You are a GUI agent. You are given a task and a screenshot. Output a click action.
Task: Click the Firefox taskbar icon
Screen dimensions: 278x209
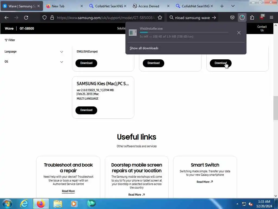[x=41, y=204]
